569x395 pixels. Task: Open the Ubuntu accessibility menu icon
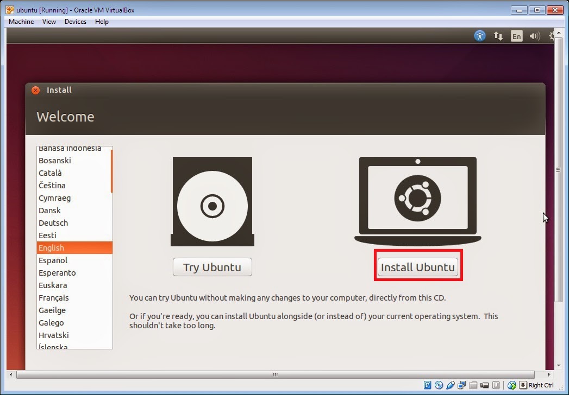480,36
